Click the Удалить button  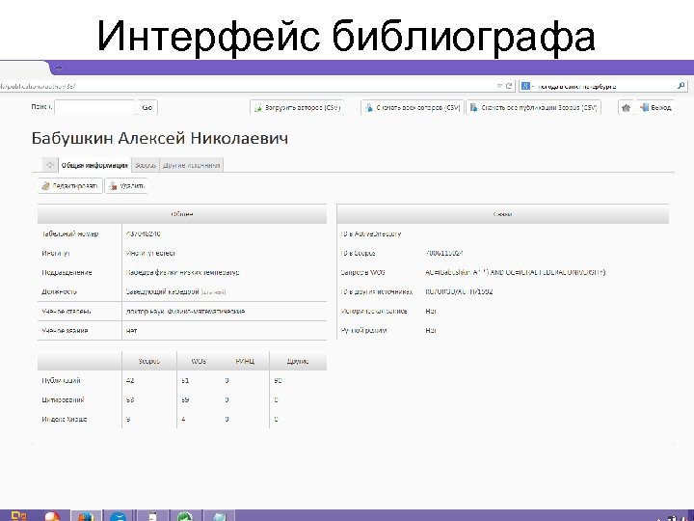tap(126, 186)
